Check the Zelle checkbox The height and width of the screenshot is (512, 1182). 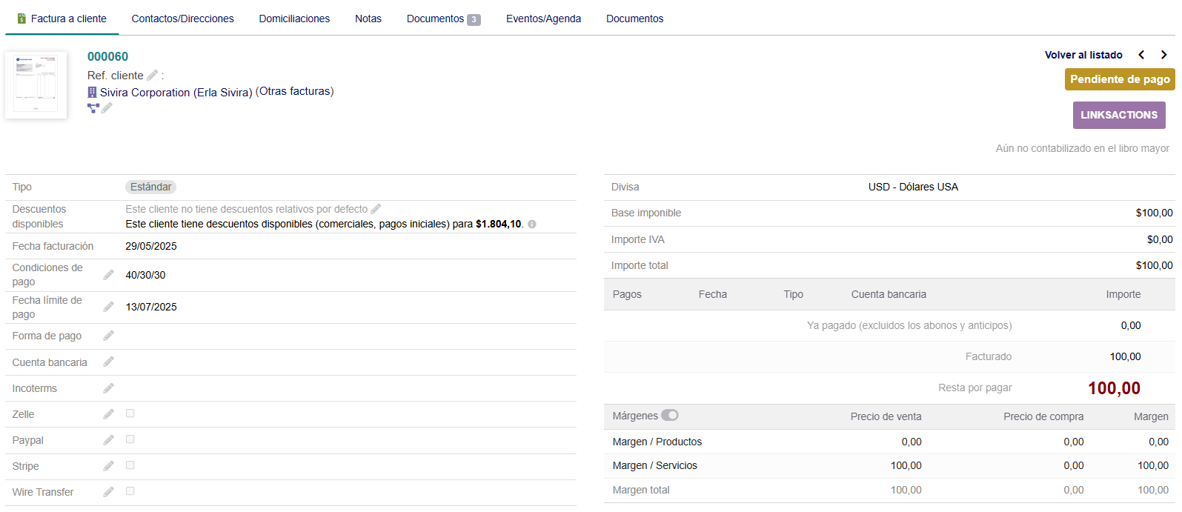[130, 413]
